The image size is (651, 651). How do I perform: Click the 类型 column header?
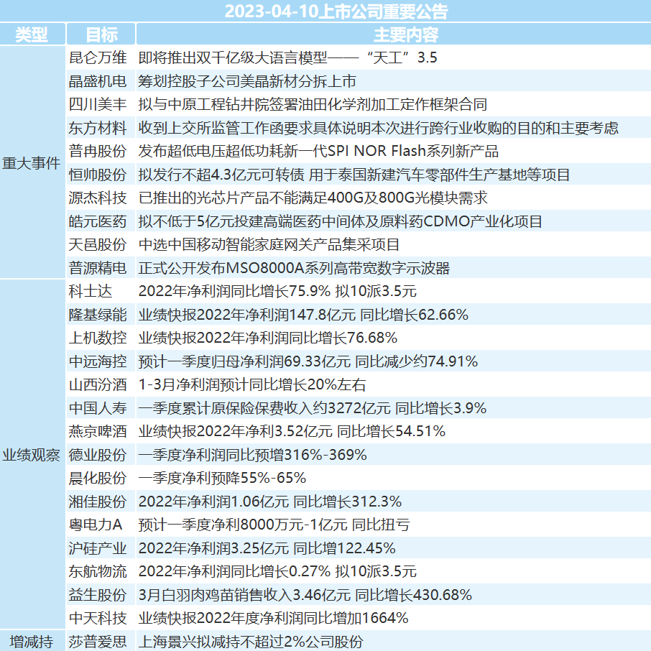32,34
